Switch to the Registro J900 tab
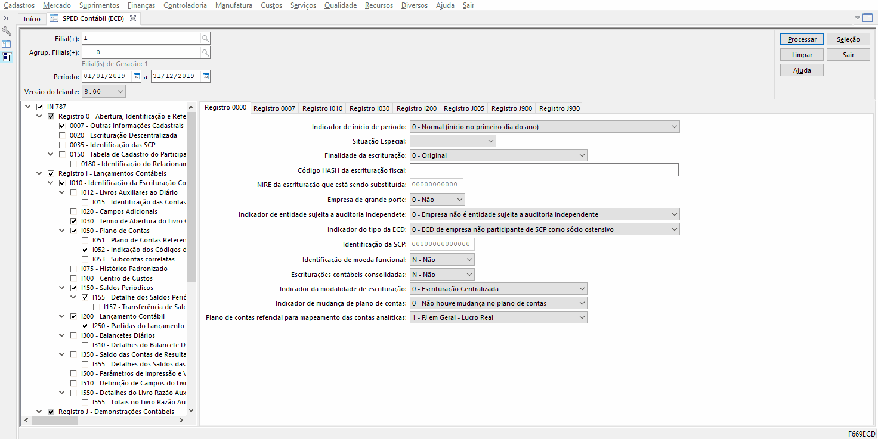Screen dimensions: 878x439 point(512,108)
